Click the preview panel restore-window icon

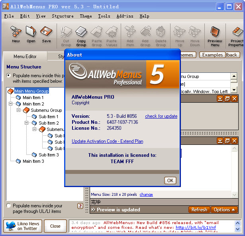pos(227,141)
